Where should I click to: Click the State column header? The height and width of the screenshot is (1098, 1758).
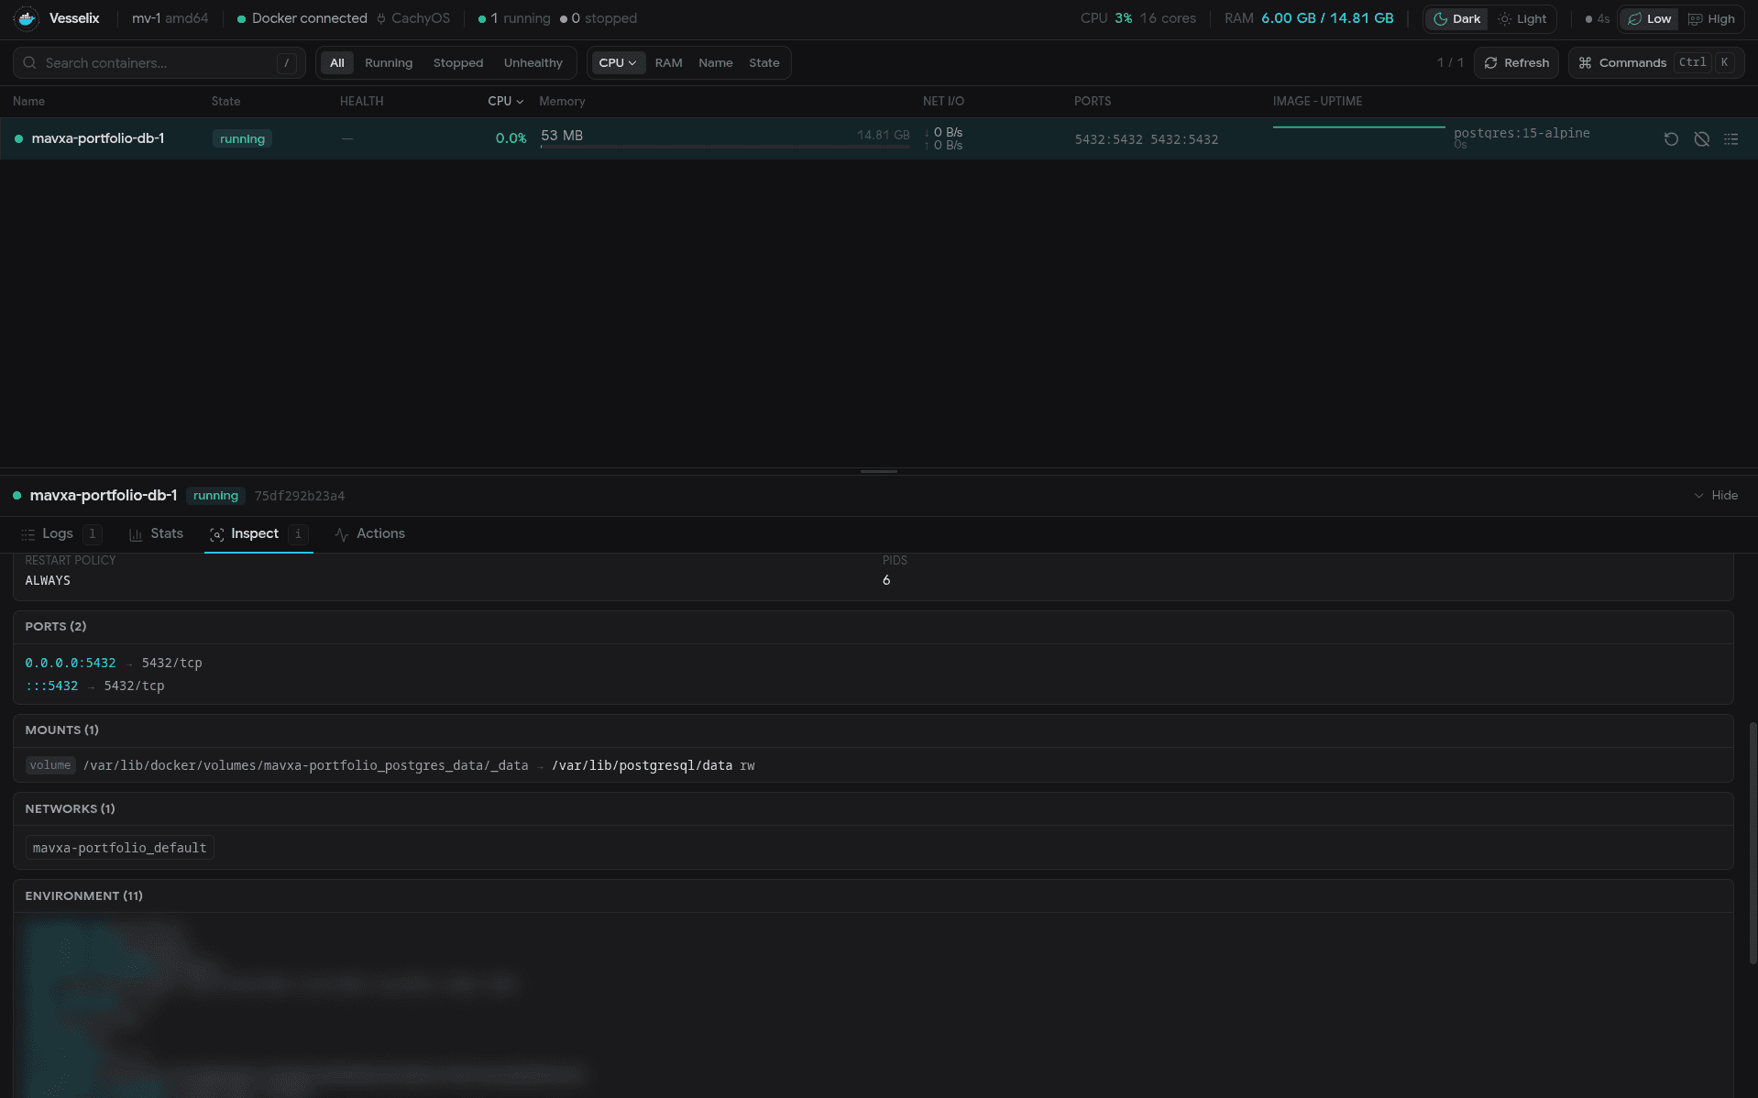(x=225, y=102)
